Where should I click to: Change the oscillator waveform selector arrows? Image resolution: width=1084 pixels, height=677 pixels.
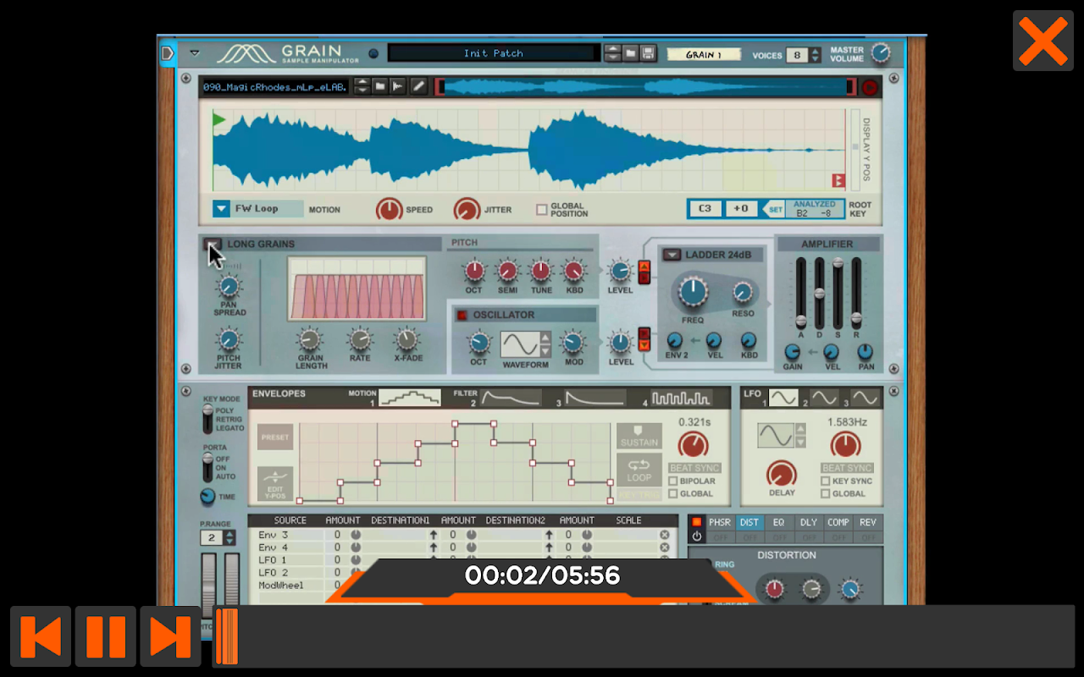tap(545, 344)
